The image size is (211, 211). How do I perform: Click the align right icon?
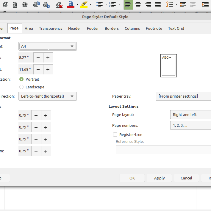pos(148,4)
